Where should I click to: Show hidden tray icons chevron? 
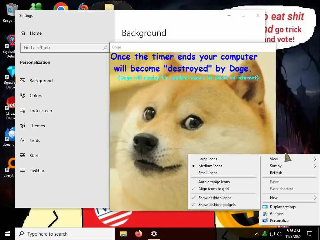(257, 234)
